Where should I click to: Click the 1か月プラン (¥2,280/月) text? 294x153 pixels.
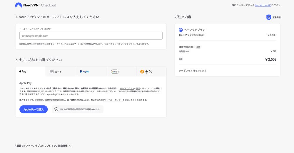192,35
